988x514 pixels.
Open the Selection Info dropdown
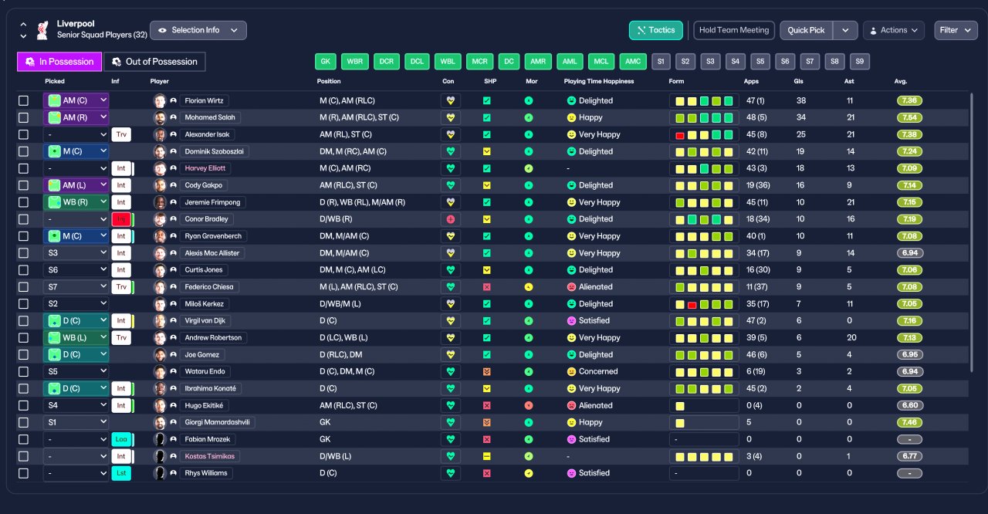(x=198, y=30)
